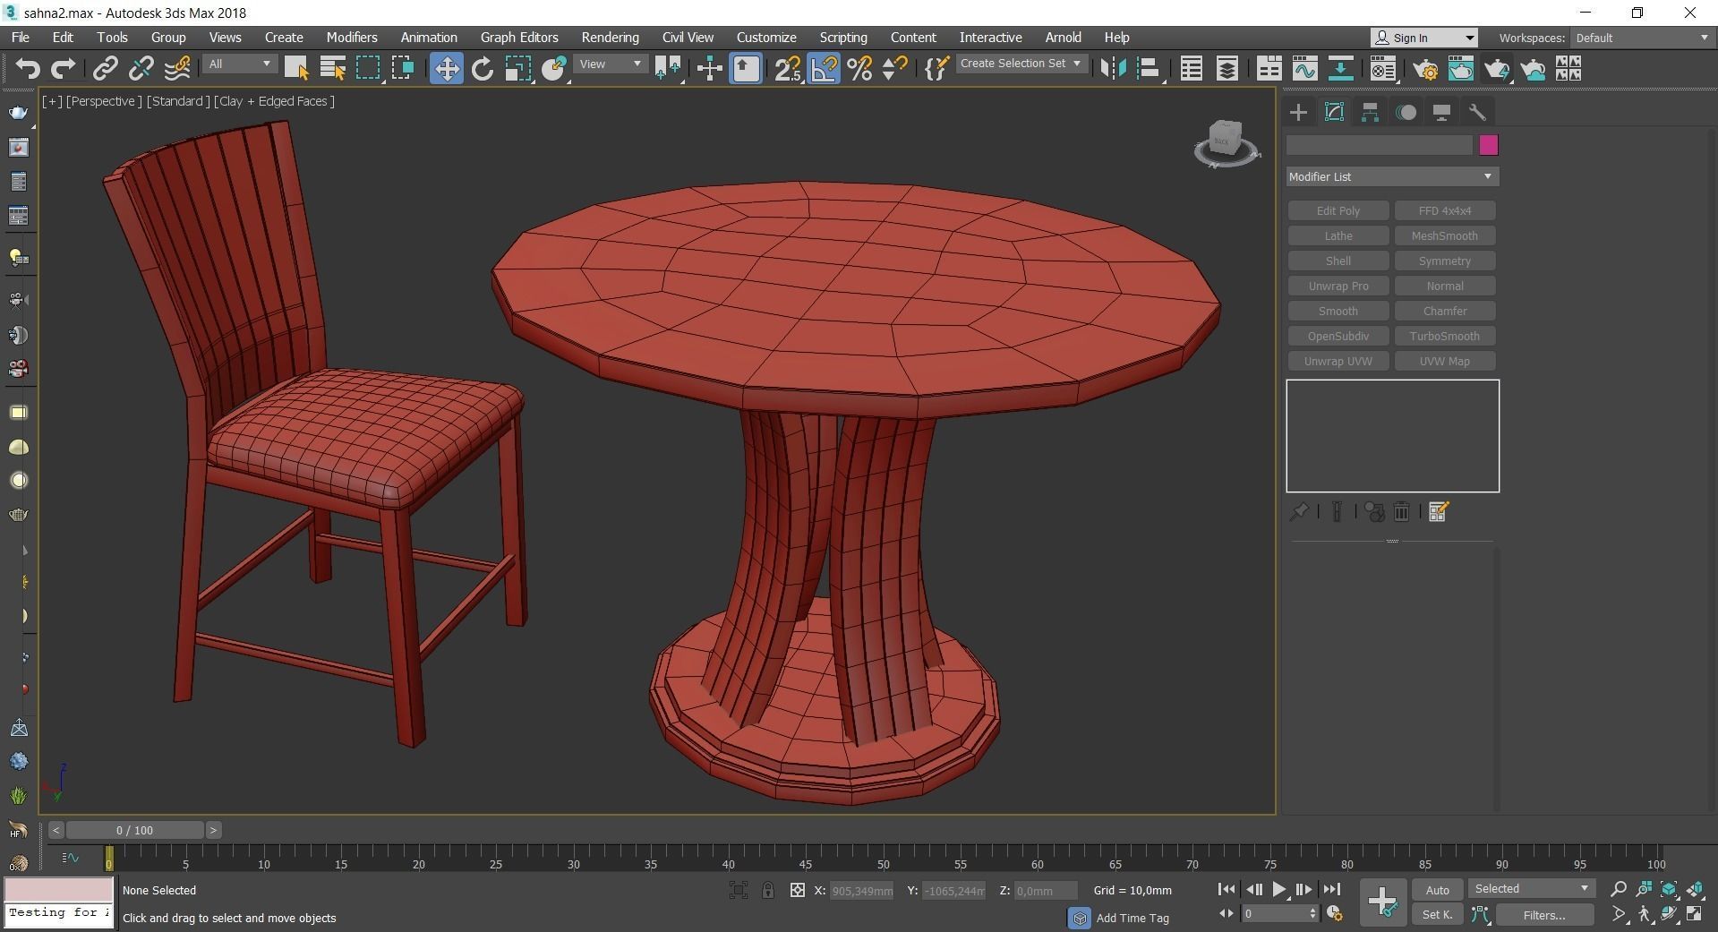
Task: Open the Material Editor
Action: [1382, 69]
